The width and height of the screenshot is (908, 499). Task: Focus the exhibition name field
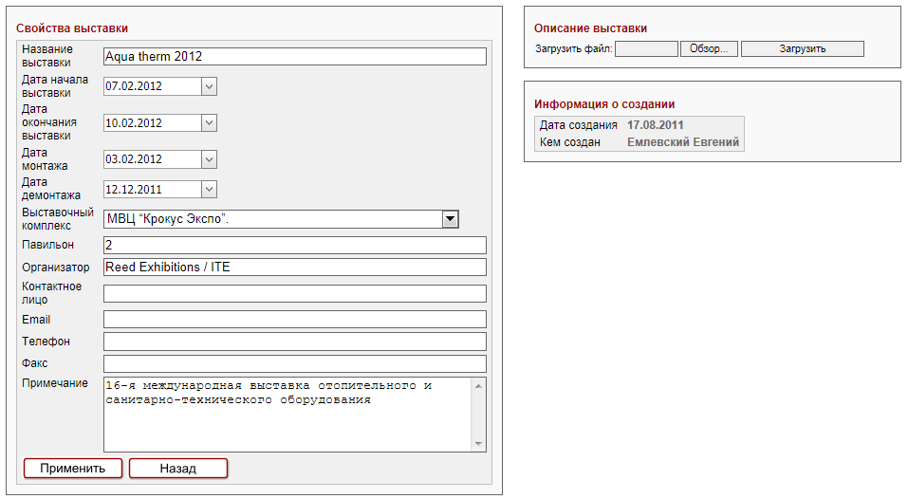294,57
